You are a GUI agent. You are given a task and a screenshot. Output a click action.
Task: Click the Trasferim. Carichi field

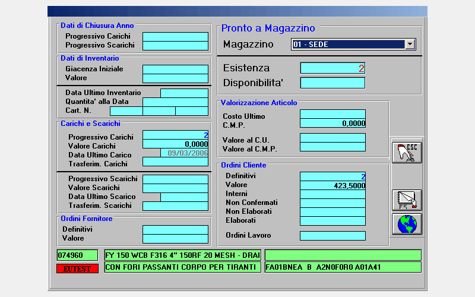[175, 162]
